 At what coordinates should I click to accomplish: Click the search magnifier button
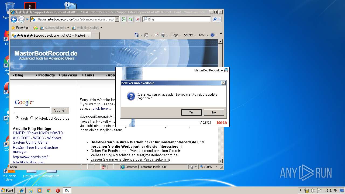click(x=215, y=19)
